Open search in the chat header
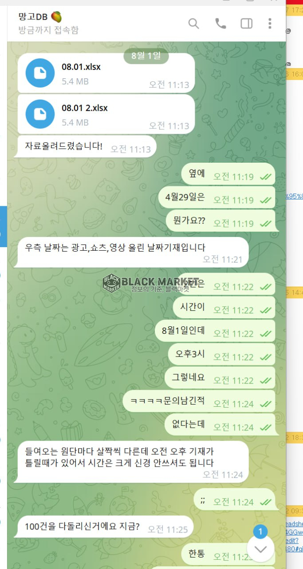This screenshot has width=303, height=569. pos(193,24)
